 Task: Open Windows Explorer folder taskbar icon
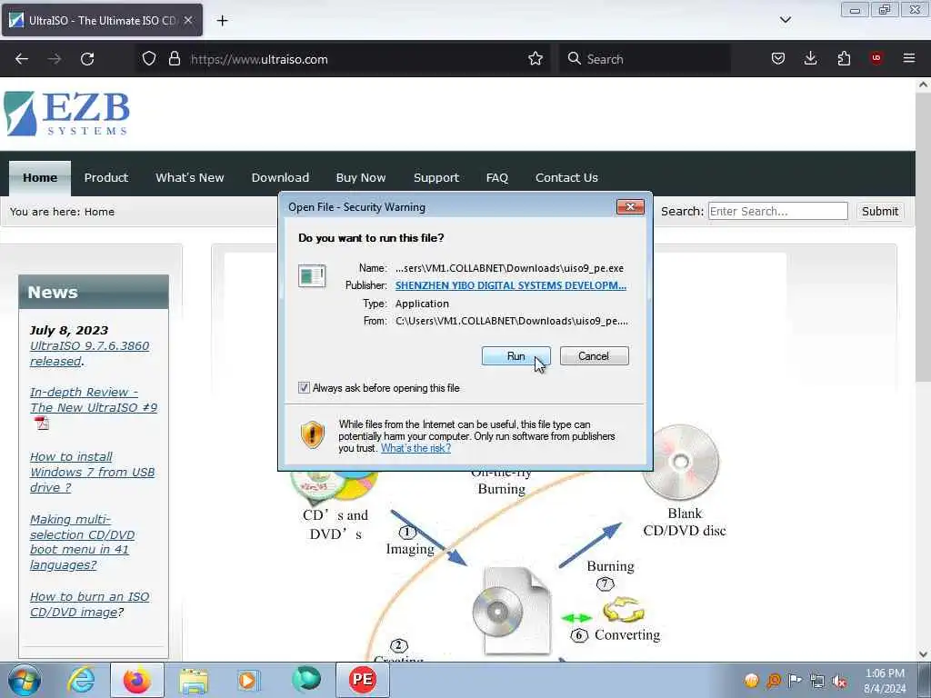point(194,681)
